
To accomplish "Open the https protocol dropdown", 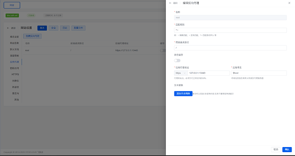I will (x=180, y=73).
